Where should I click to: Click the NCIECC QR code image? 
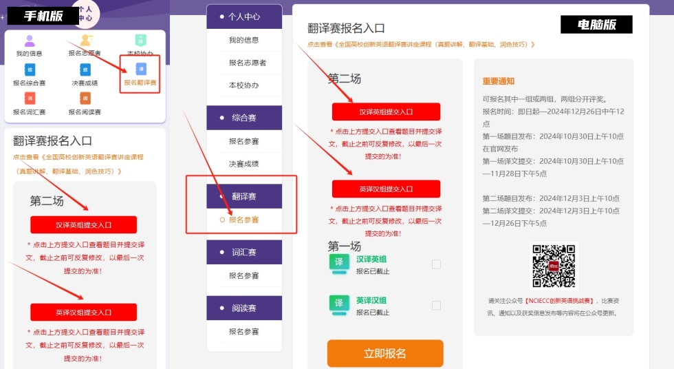pyautogui.click(x=554, y=266)
